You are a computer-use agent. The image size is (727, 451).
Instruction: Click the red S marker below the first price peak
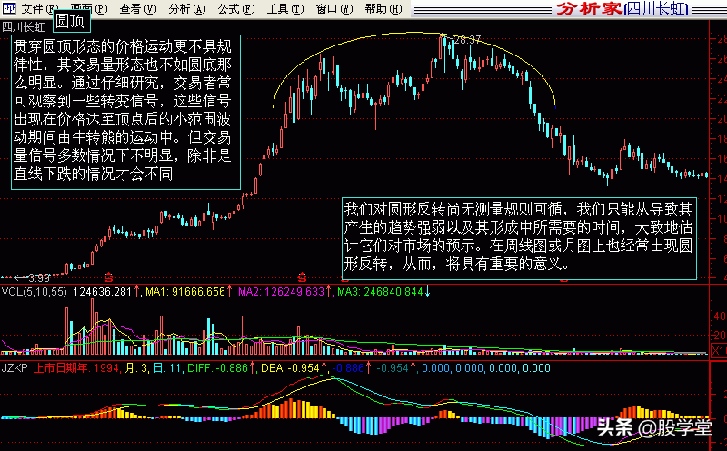[302, 278]
